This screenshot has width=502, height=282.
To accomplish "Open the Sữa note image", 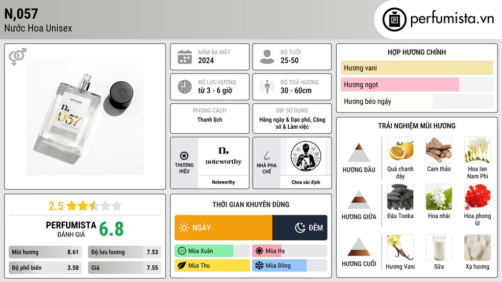I will [439, 248].
